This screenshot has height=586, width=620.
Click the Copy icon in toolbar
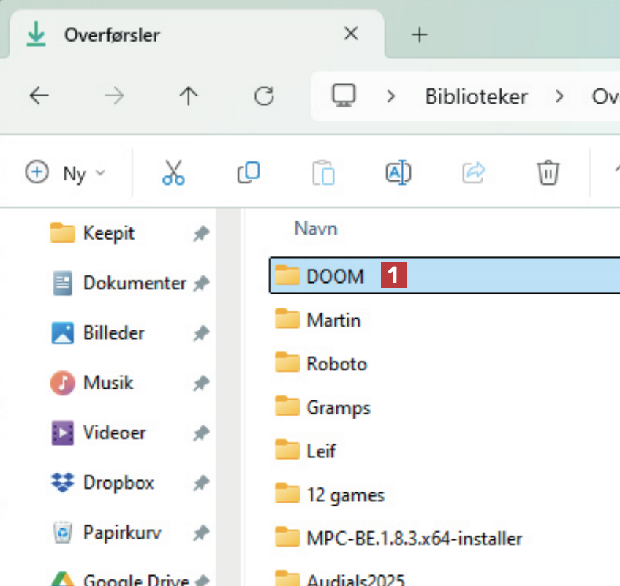pyautogui.click(x=249, y=173)
